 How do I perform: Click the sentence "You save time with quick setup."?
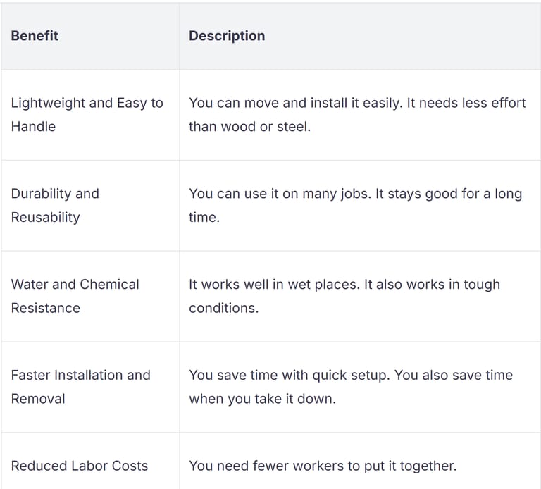click(290, 376)
